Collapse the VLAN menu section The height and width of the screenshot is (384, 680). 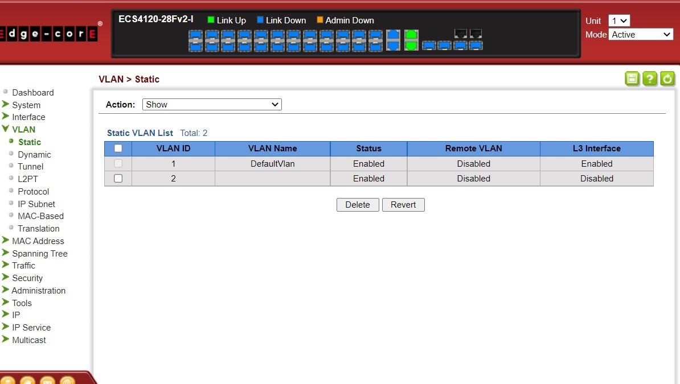(x=23, y=129)
